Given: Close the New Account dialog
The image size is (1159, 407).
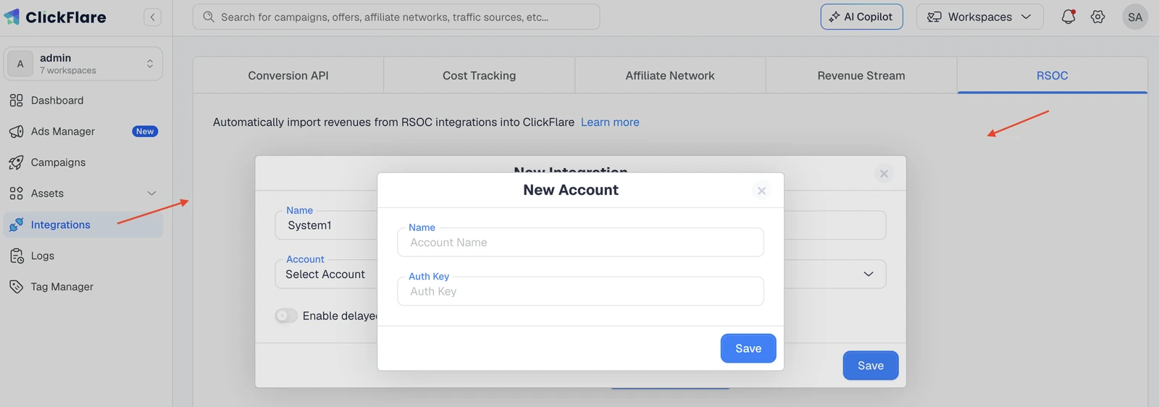Looking at the screenshot, I should [761, 190].
